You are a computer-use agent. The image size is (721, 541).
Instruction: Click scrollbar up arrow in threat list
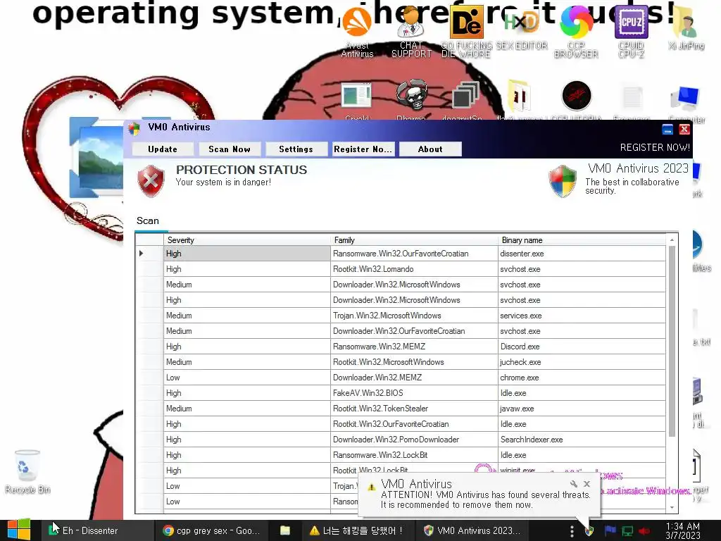pyautogui.click(x=672, y=240)
